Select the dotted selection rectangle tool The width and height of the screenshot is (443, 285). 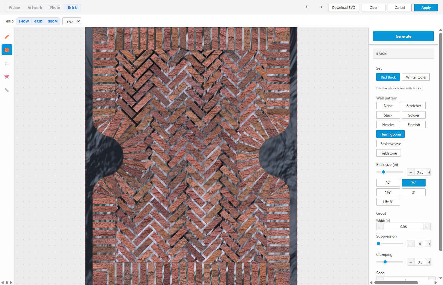7,63
